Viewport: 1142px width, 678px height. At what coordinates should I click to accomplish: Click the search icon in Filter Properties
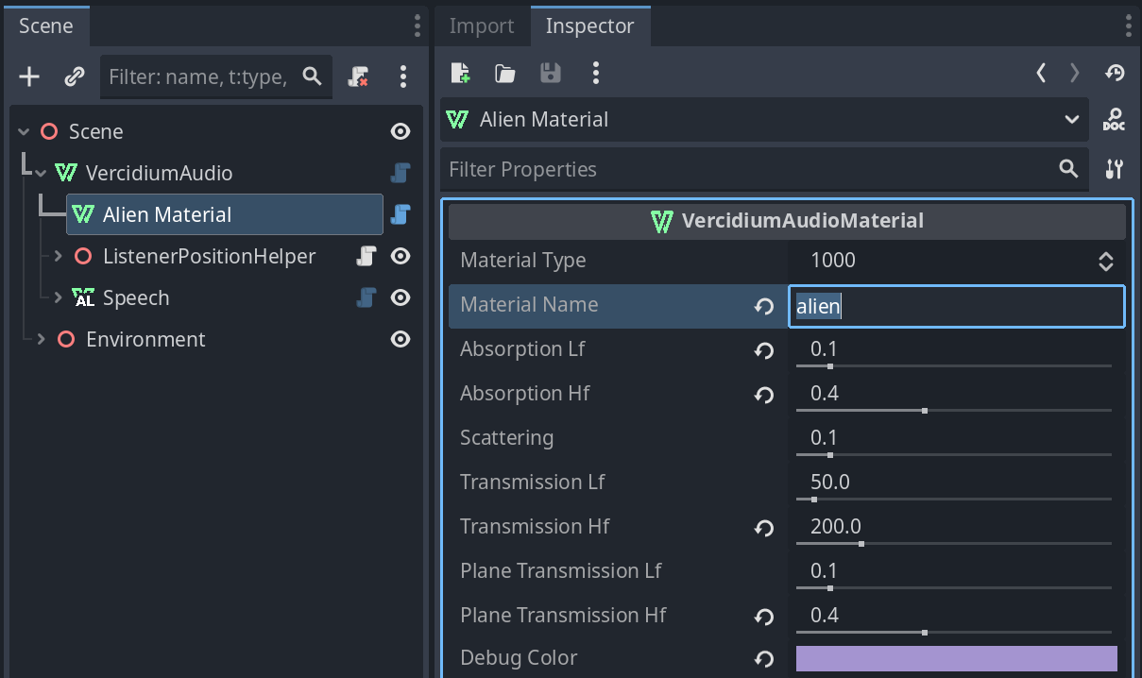coord(1068,169)
